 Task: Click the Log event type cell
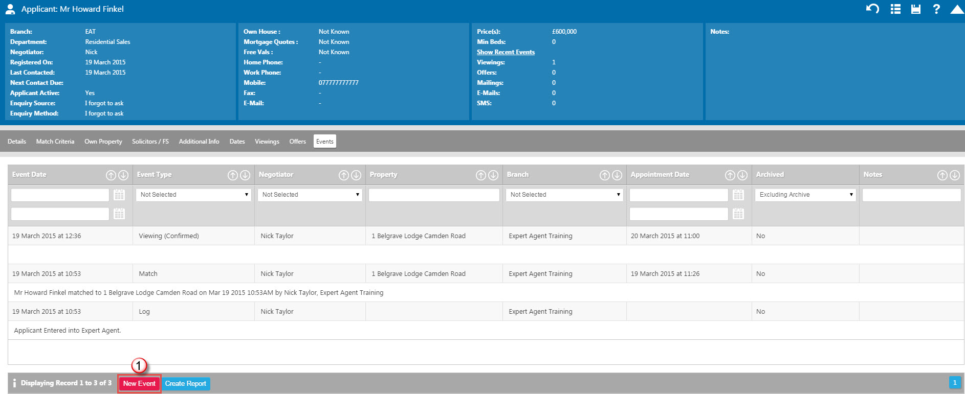coord(193,312)
